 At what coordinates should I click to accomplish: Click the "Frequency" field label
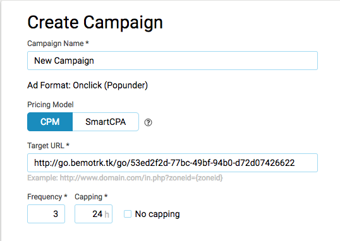point(45,197)
